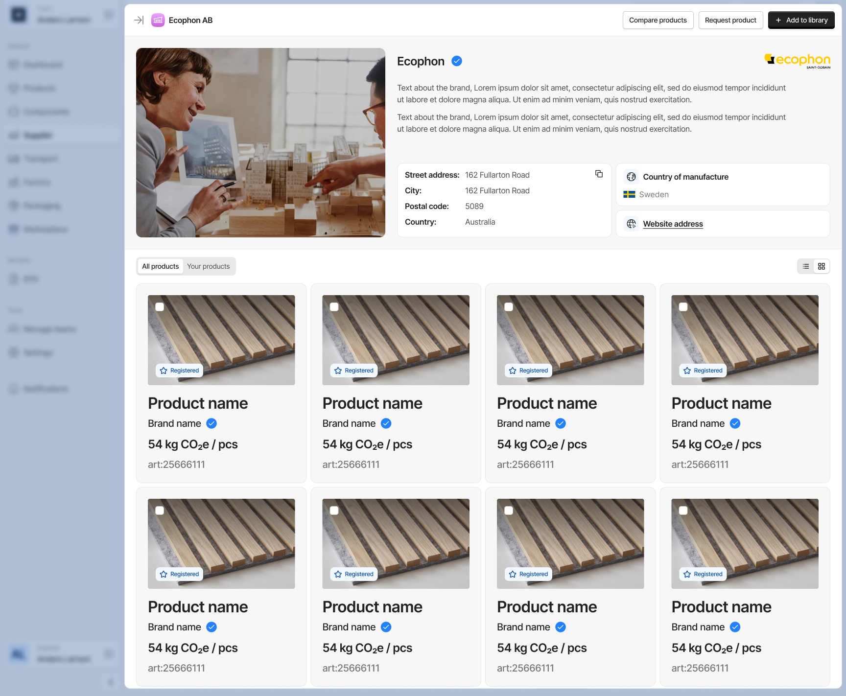Image resolution: width=846 pixels, height=696 pixels.
Task: Click the brand verified check on the bottom row's third card
Action: (561, 627)
